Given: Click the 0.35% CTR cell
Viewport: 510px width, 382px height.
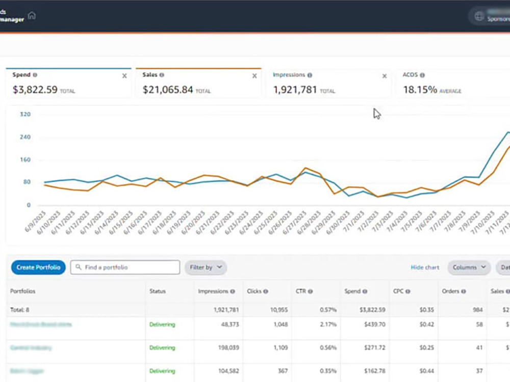Looking at the screenshot, I should (x=328, y=371).
